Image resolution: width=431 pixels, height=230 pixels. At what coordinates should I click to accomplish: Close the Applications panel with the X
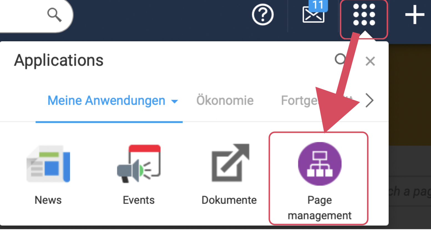point(370,61)
